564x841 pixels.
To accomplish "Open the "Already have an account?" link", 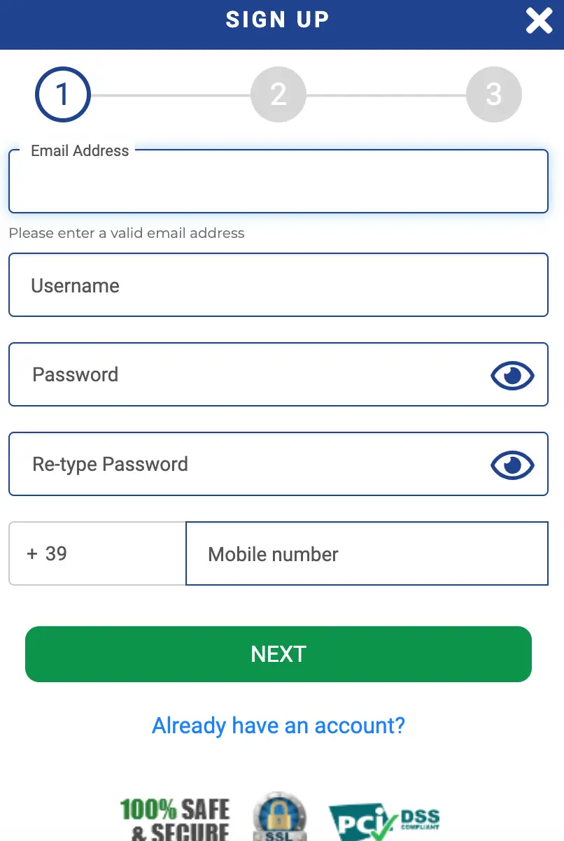I will pos(279,726).
